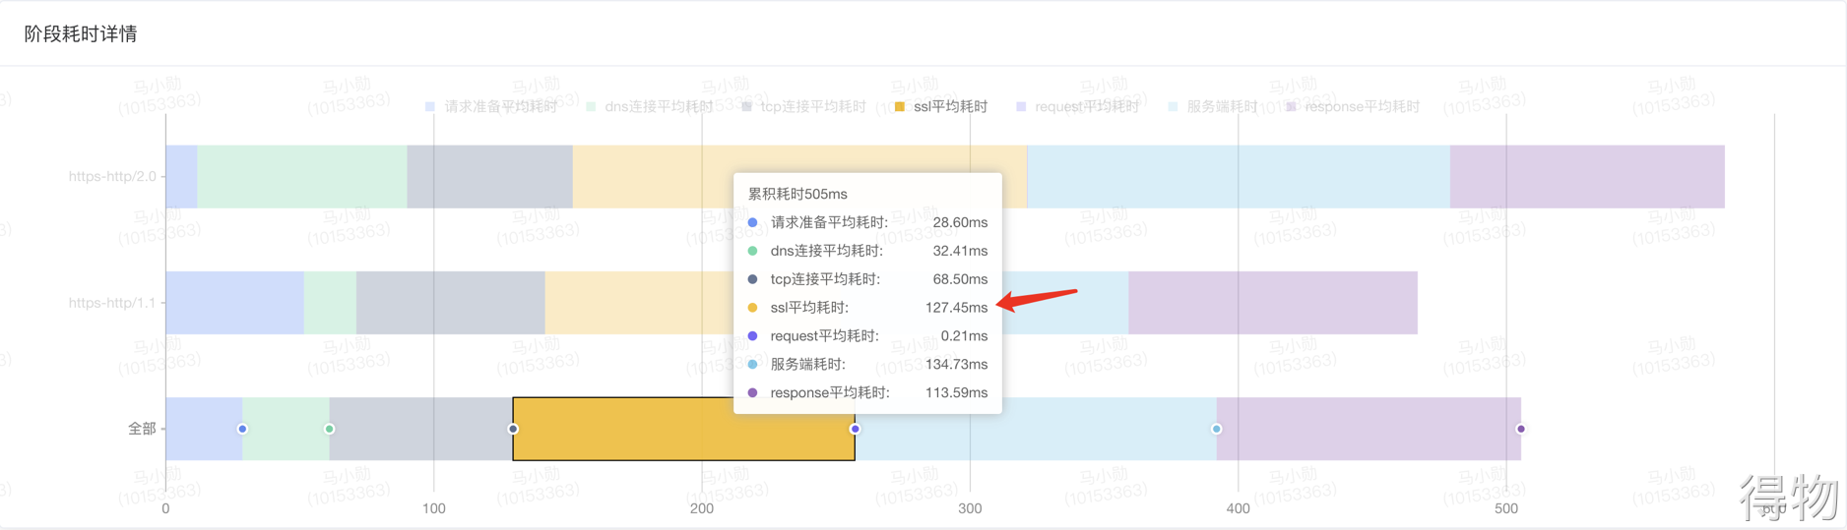
Task: Click the green dns segment in https-http/2.0 row
Action: tap(301, 177)
